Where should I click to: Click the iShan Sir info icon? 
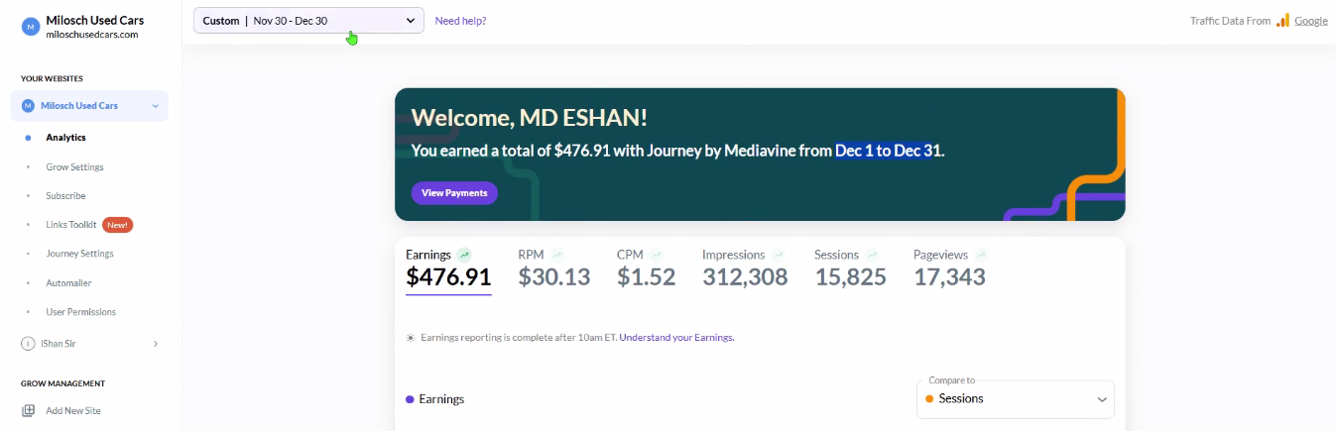click(x=28, y=344)
